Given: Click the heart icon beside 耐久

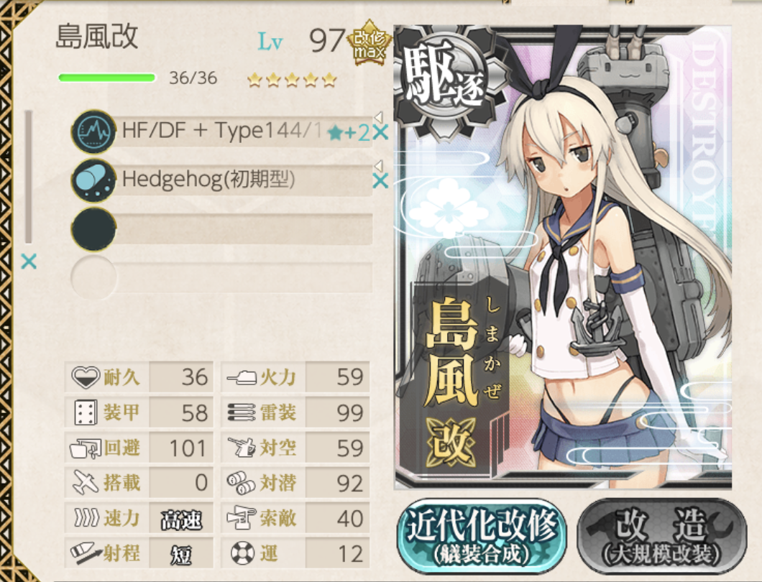Looking at the screenshot, I should click(x=86, y=377).
